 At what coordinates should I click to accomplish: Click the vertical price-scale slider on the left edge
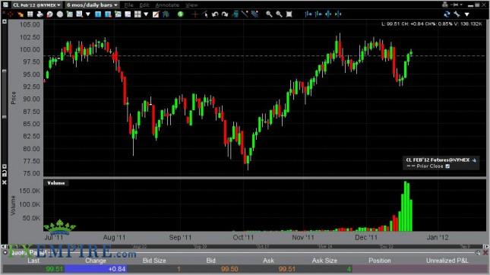[5, 93]
